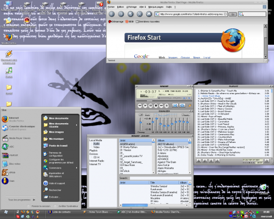Toggle the equalizer On button
This screenshot has width=274, height=219.
pyautogui.click(x=141, y=115)
